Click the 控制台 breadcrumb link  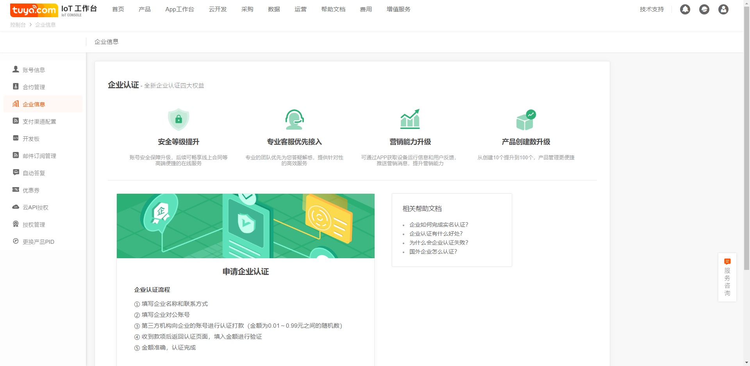18,25
